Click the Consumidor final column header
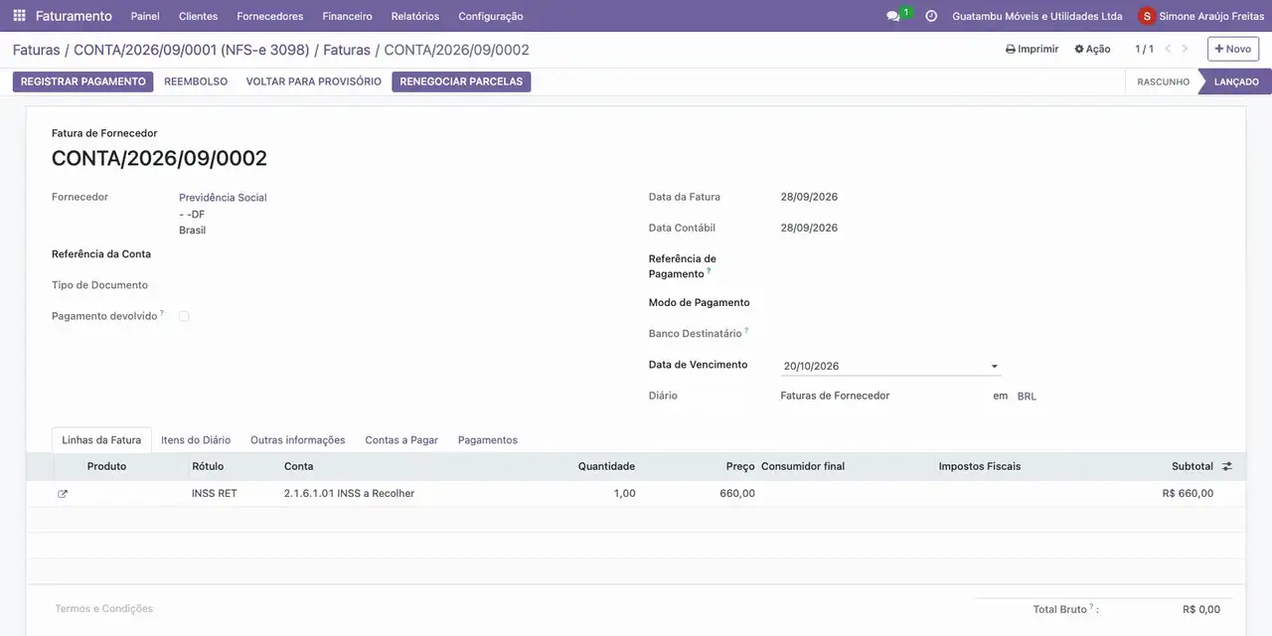 coord(803,466)
